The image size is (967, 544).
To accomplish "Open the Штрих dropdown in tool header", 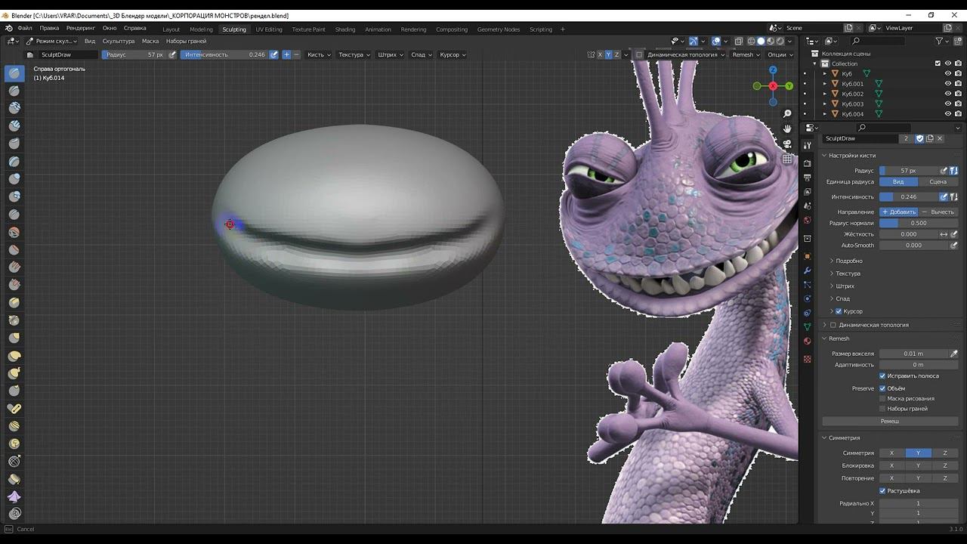I will [389, 54].
